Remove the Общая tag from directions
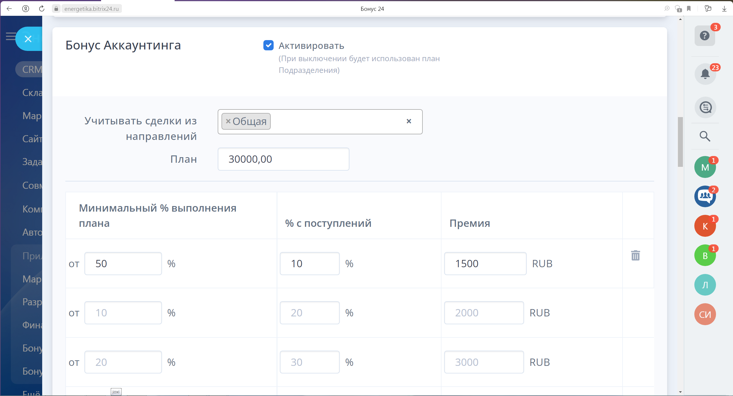 (x=228, y=121)
